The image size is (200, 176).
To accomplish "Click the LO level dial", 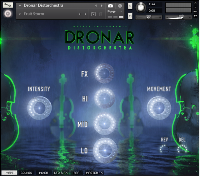I will [105, 150].
